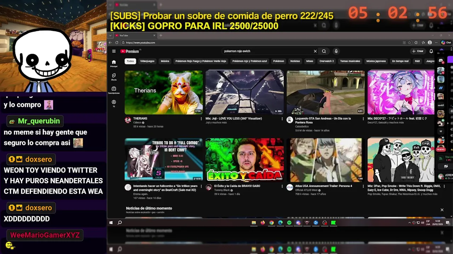The image size is (453, 254).
Task: Open options menu for Persona 4 trailer
Action: [x=363, y=186]
